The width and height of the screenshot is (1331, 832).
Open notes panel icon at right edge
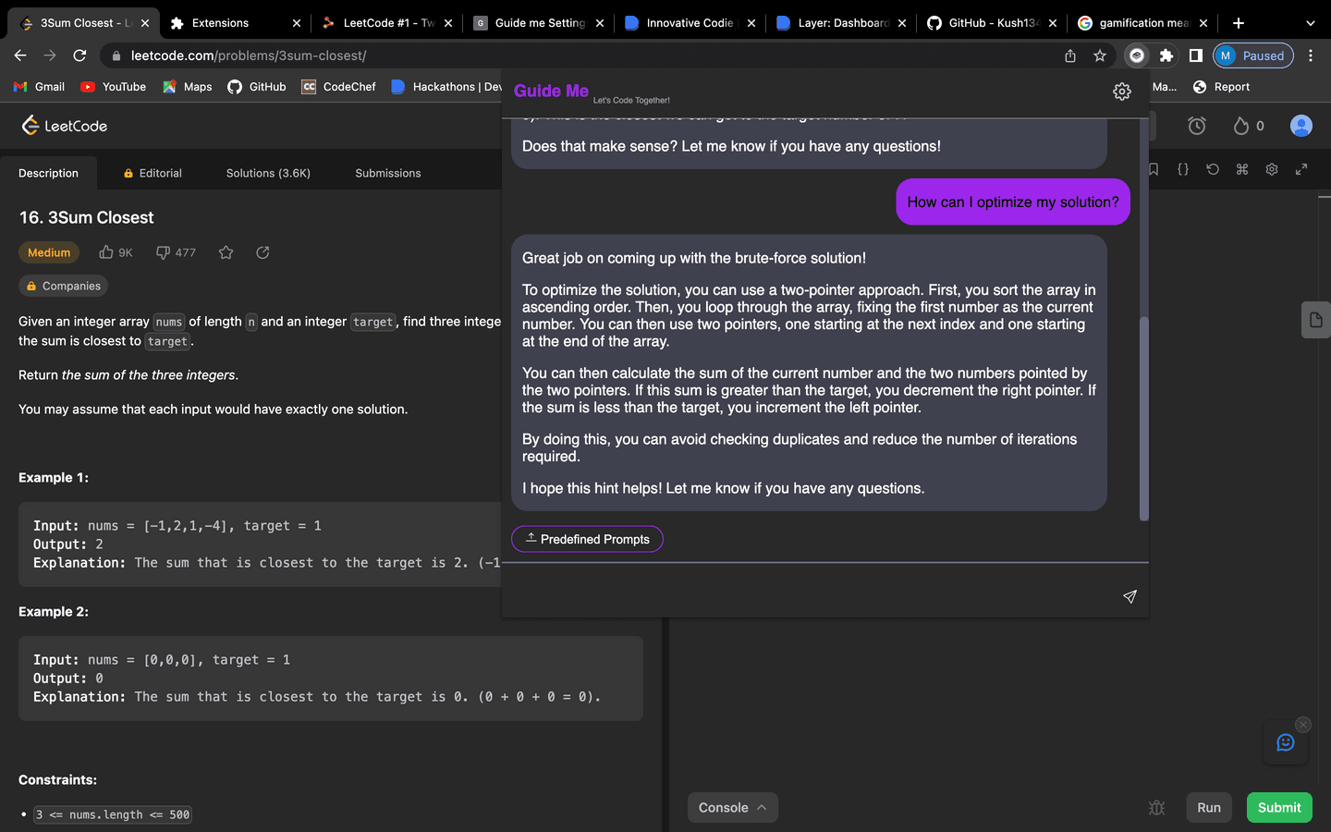pos(1315,320)
